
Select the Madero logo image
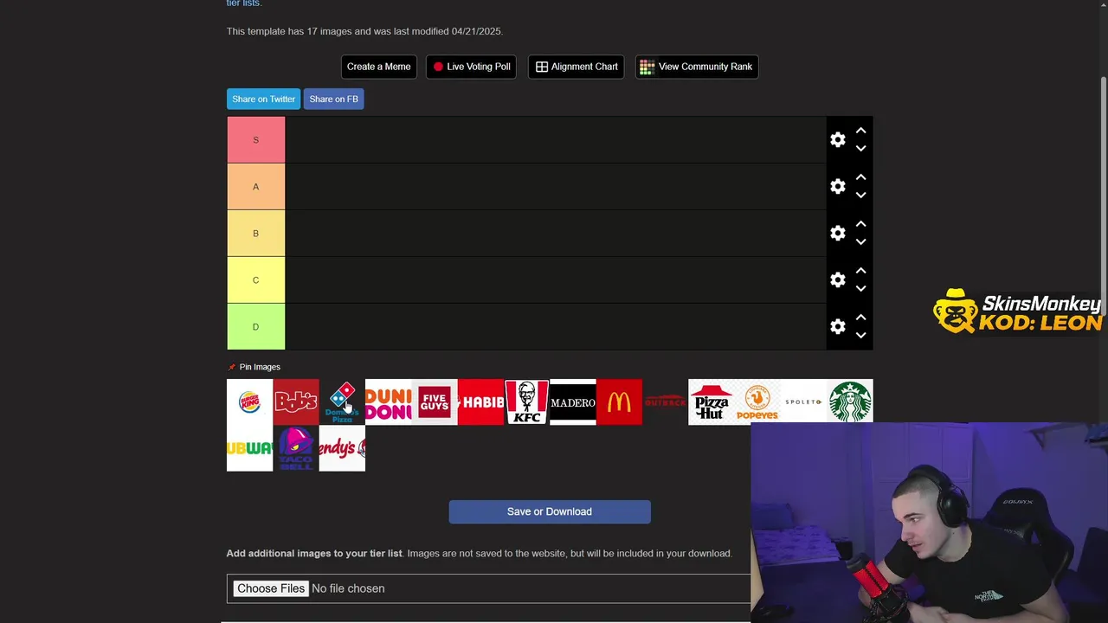573,402
